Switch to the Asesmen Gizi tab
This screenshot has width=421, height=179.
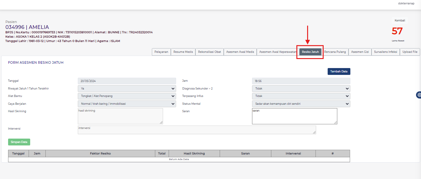[360, 52]
